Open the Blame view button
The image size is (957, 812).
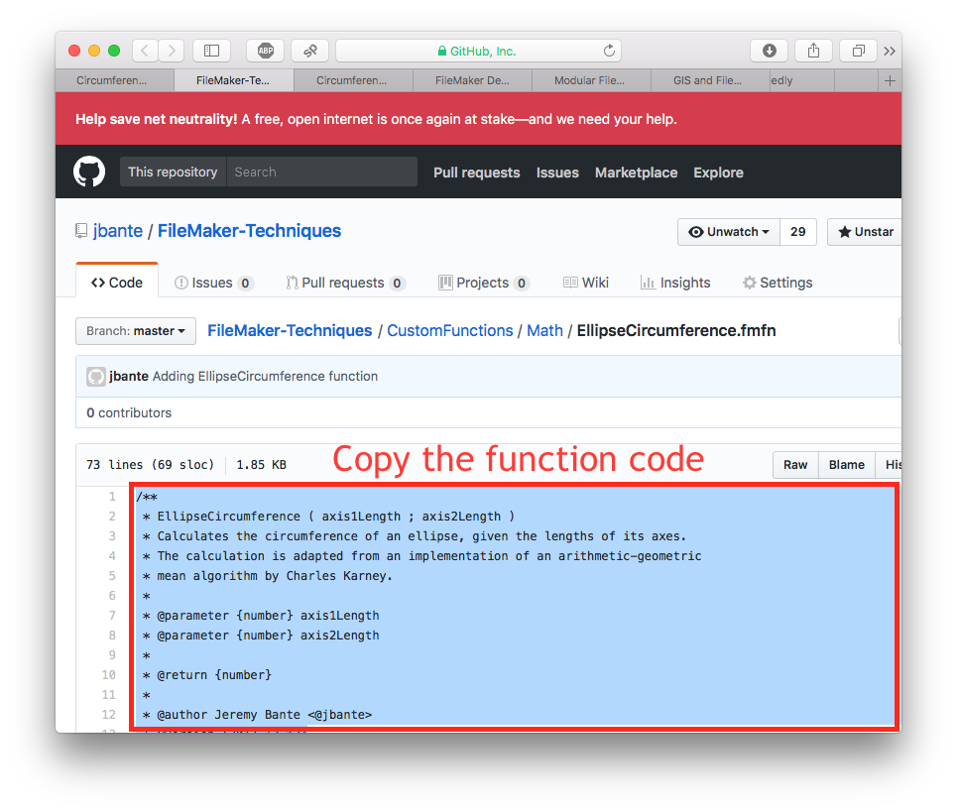click(x=847, y=465)
